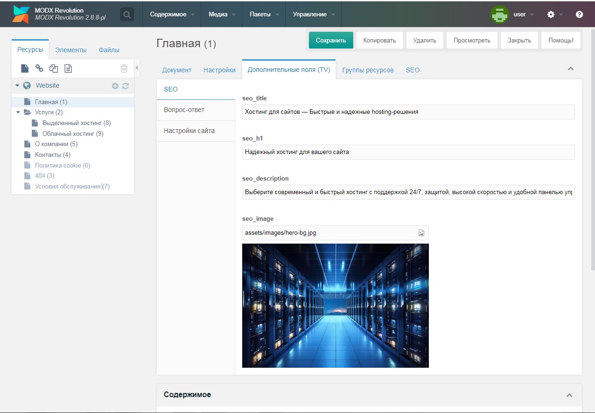Collapse the Website context node

click(x=17, y=86)
